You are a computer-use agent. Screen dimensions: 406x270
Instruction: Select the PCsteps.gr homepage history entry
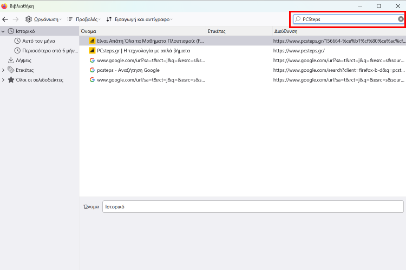point(143,51)
